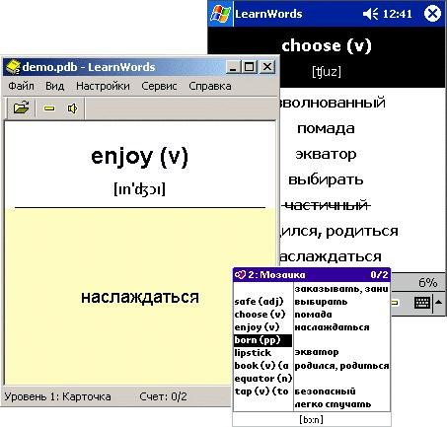The width and height of the screenshot is (447, 427).
Task: Open the Настройки menu
Action: (103, 86)
